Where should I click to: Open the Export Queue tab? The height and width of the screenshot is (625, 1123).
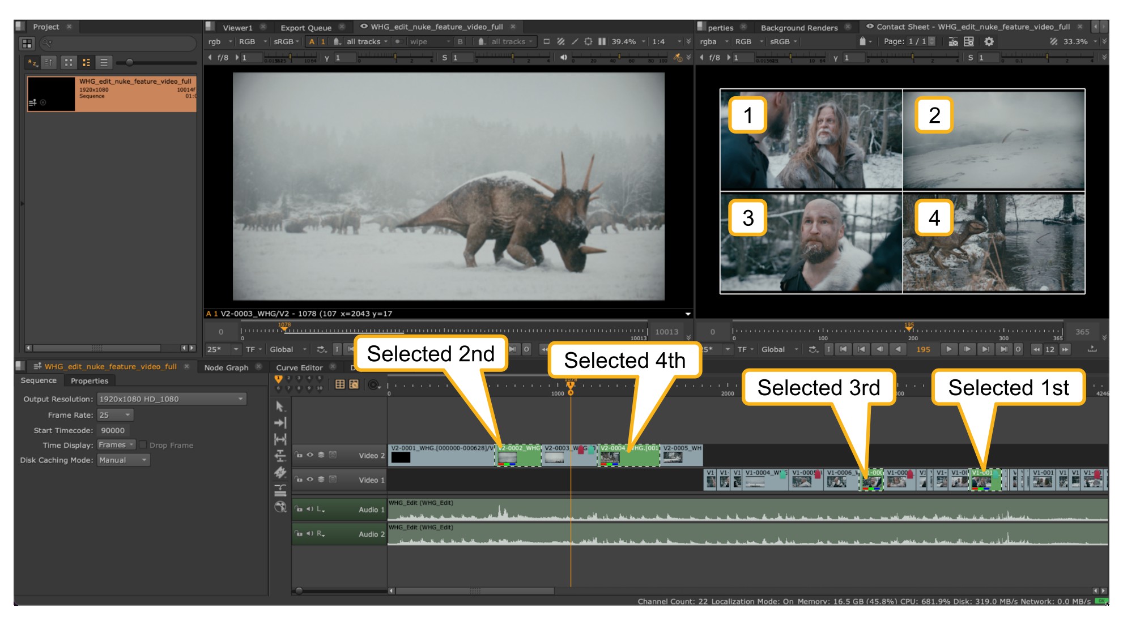[x=306, y=28]
